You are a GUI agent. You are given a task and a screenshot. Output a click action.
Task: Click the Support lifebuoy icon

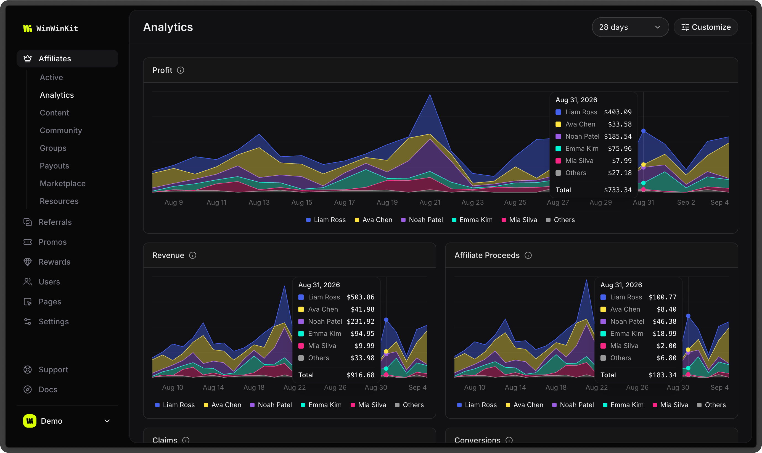28,370
